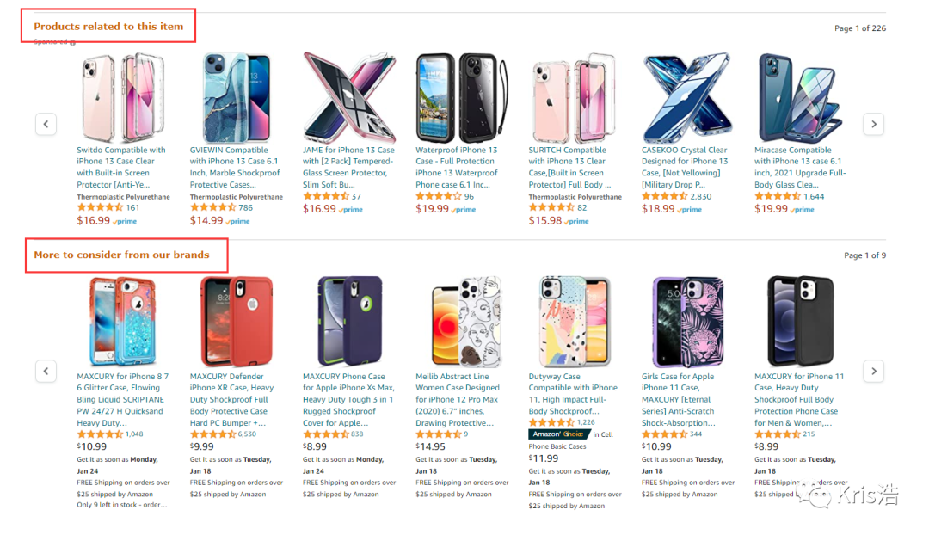Screen dimensions: 929x535
Task: Click the left carousel arrow beside Switdo case
Action: point(46,124)
